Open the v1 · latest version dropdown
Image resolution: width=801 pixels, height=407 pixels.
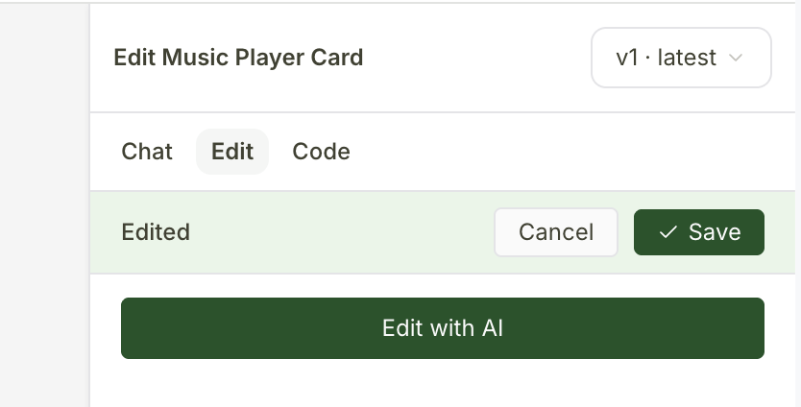pos(680,58)
